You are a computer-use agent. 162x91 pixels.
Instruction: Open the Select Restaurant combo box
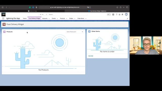[x=75, y=32]
